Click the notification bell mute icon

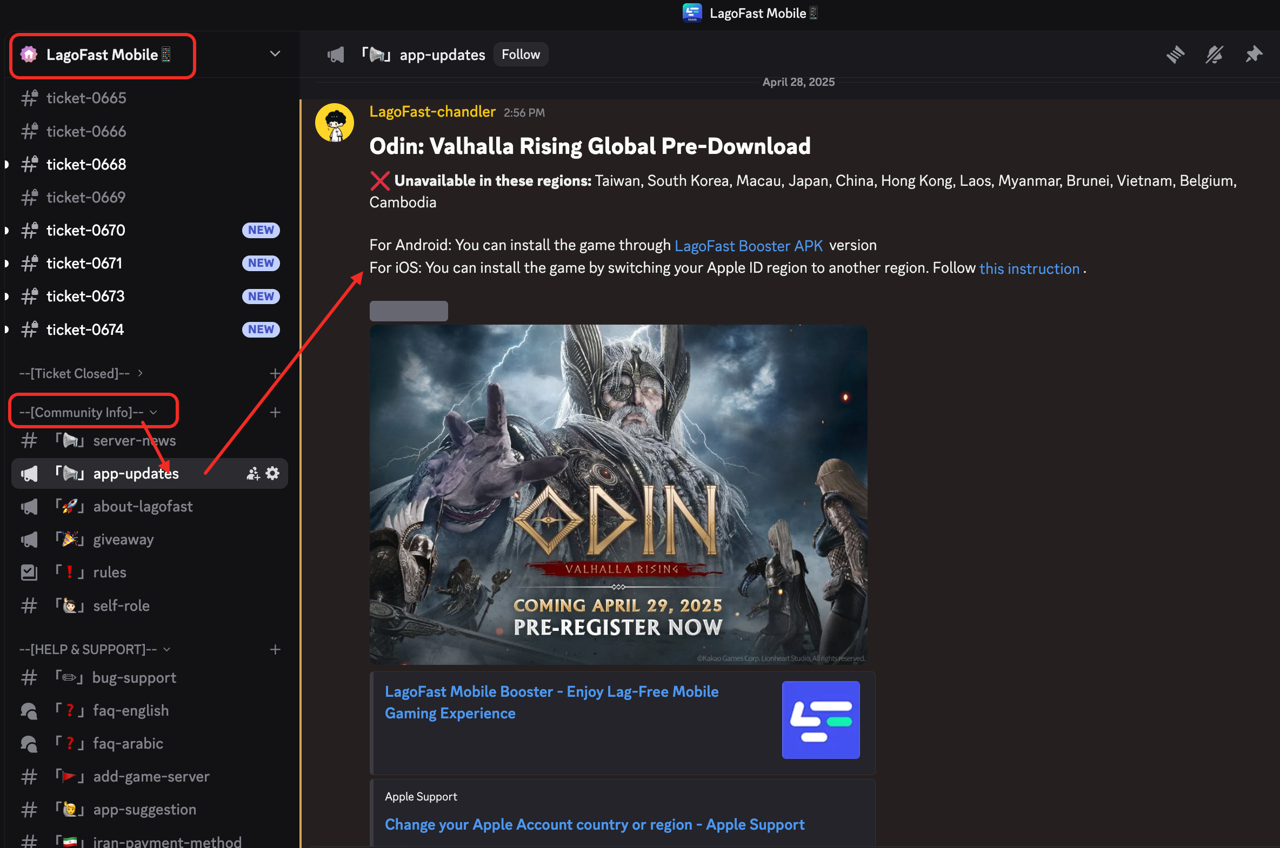[1214, 55]
